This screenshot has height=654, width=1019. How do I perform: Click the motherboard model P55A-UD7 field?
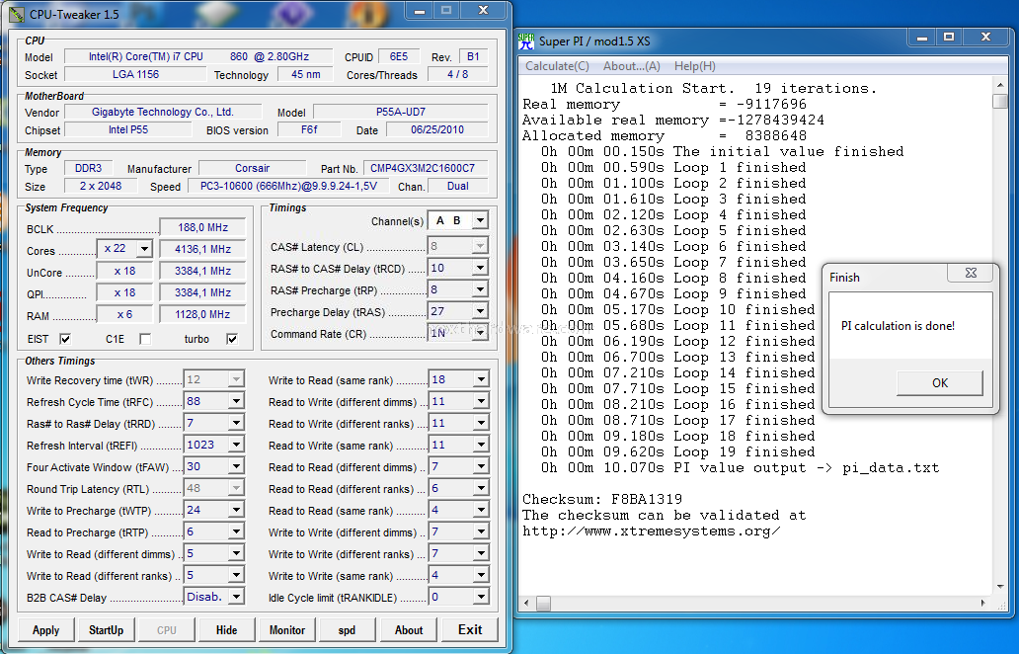click(x=400, y=112)
